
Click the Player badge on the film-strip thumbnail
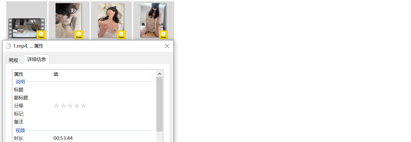(x=41, y=35)
